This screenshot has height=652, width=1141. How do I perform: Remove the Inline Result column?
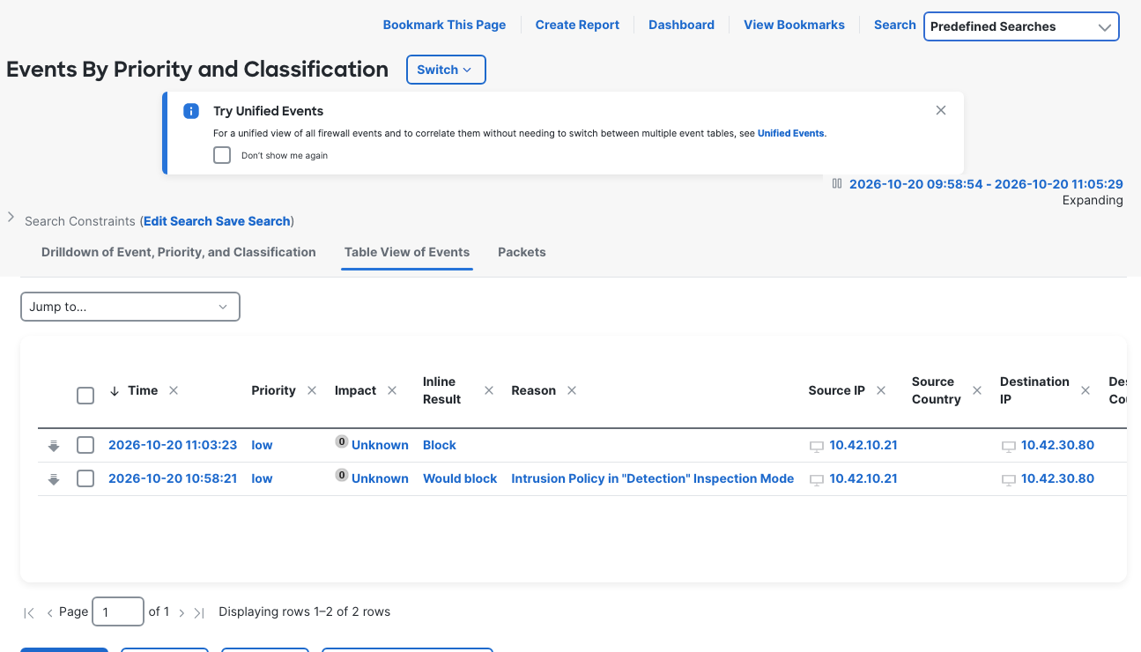[x=489, y=390]
